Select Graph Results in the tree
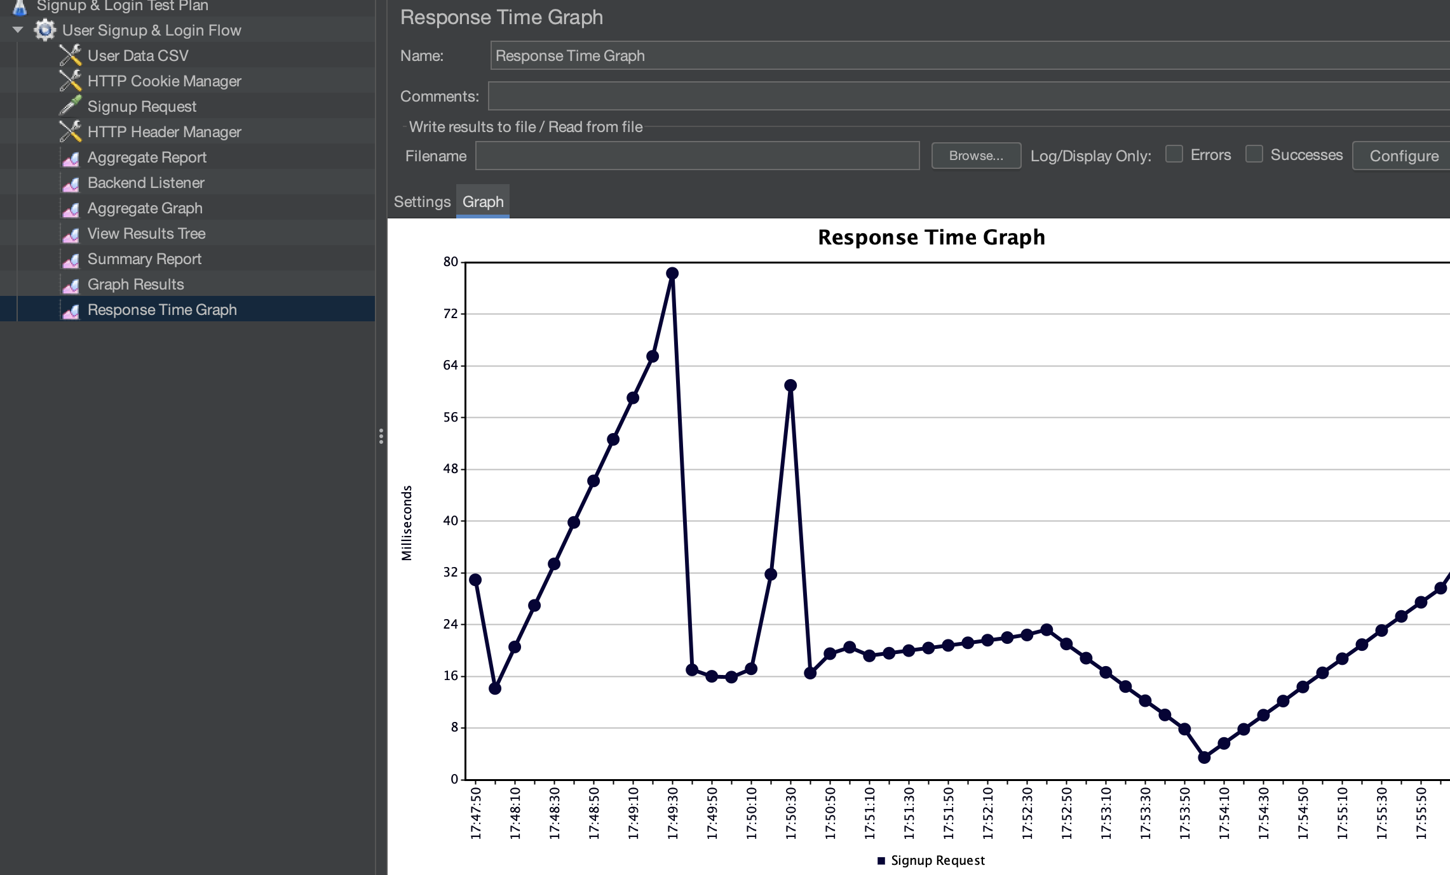The width and height of the screenshot is (1450, 875). point(135,284)
